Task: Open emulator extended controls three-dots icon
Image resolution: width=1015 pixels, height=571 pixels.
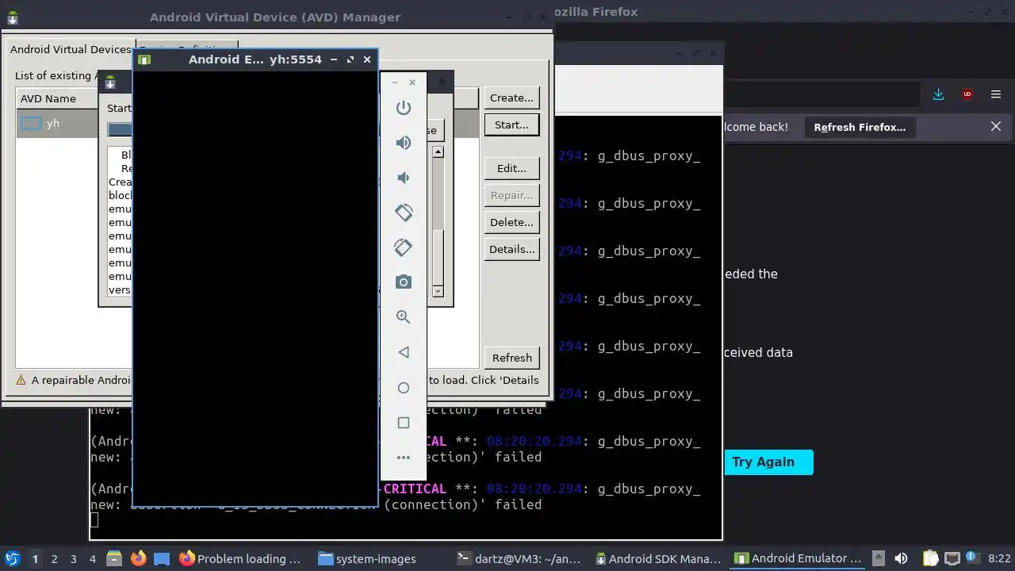Action: 404,458
